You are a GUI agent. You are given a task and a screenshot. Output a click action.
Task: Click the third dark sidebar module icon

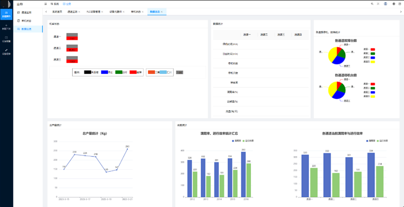pyautogui.click(x=6, y=39)
